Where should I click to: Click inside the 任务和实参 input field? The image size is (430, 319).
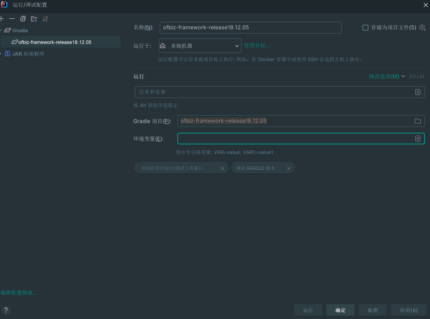point(252,92)
